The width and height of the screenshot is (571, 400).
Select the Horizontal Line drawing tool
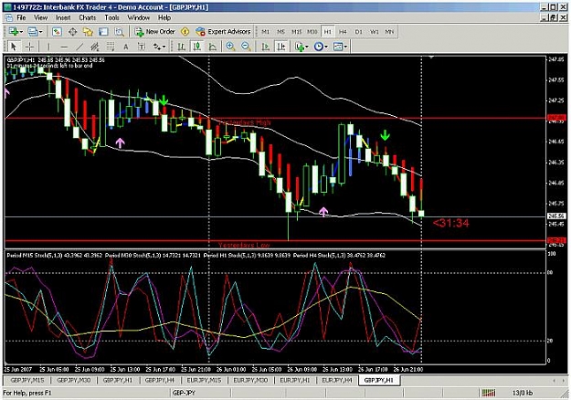pyautogui.click(x=64, y=47)
